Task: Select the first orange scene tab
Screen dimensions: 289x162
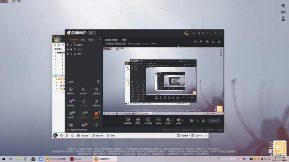Action: pyautogui.click(x=74, y=40)
